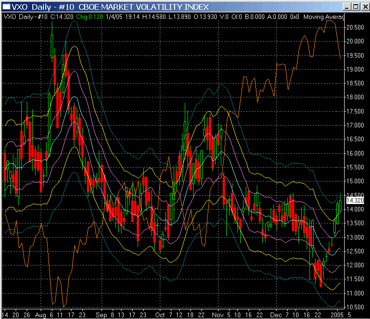Close the VXO Daily chart window

365,6
